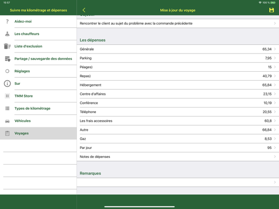The width and height of the screenshot is (279, 209).
Task: Check the battery indicator icon
Action: (273, 3)
